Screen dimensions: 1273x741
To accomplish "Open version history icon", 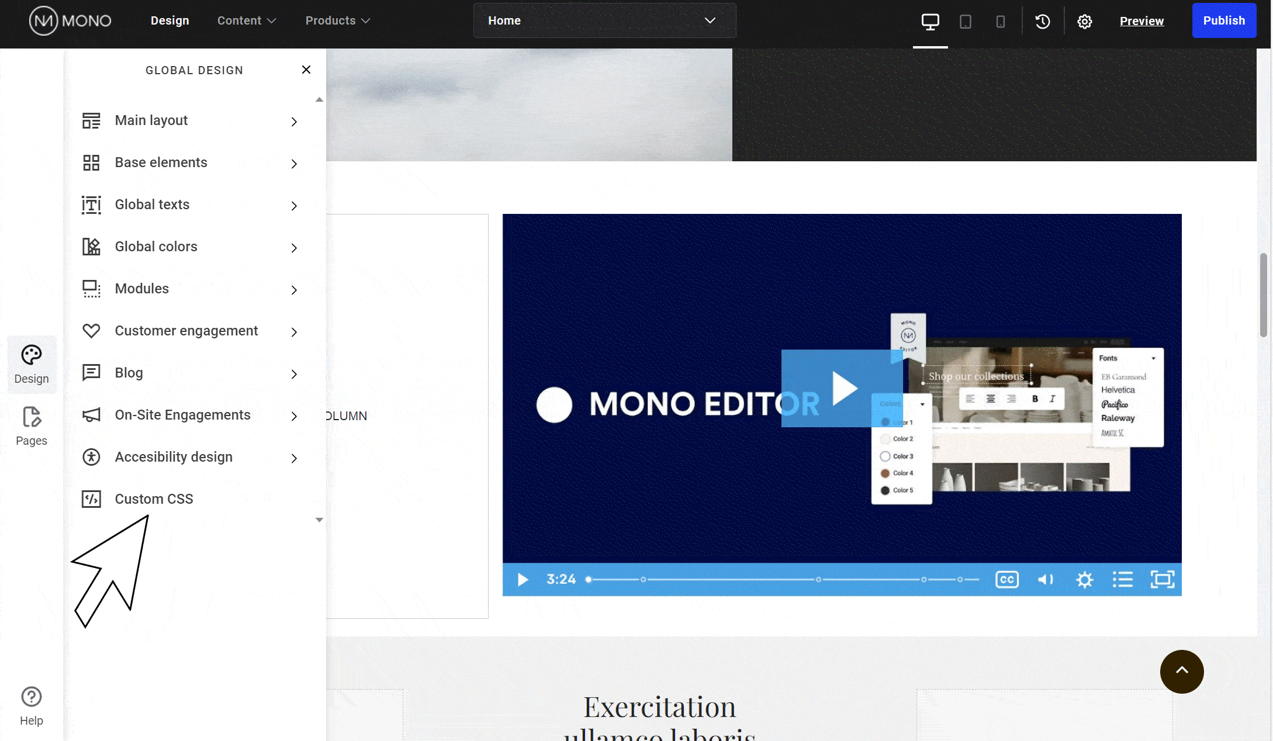I will [1042, 22].
